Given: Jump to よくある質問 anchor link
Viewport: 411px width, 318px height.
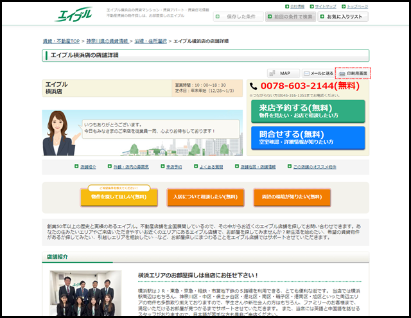Looking at the screenshot, I should 211,167.
